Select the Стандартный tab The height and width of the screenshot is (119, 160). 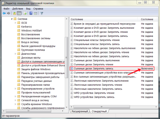coord(99,111)
